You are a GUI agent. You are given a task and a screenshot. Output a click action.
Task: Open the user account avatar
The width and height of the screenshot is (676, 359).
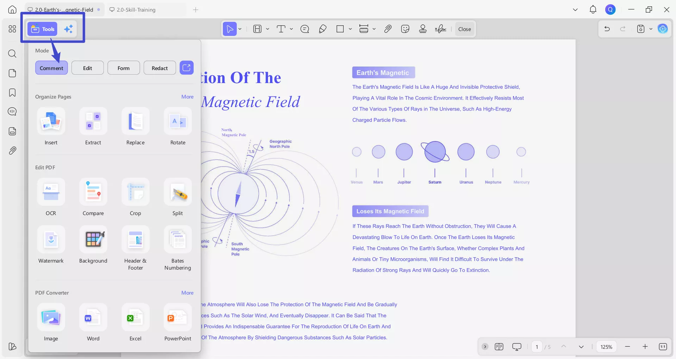pyautogui.click(x=611, y=10)
